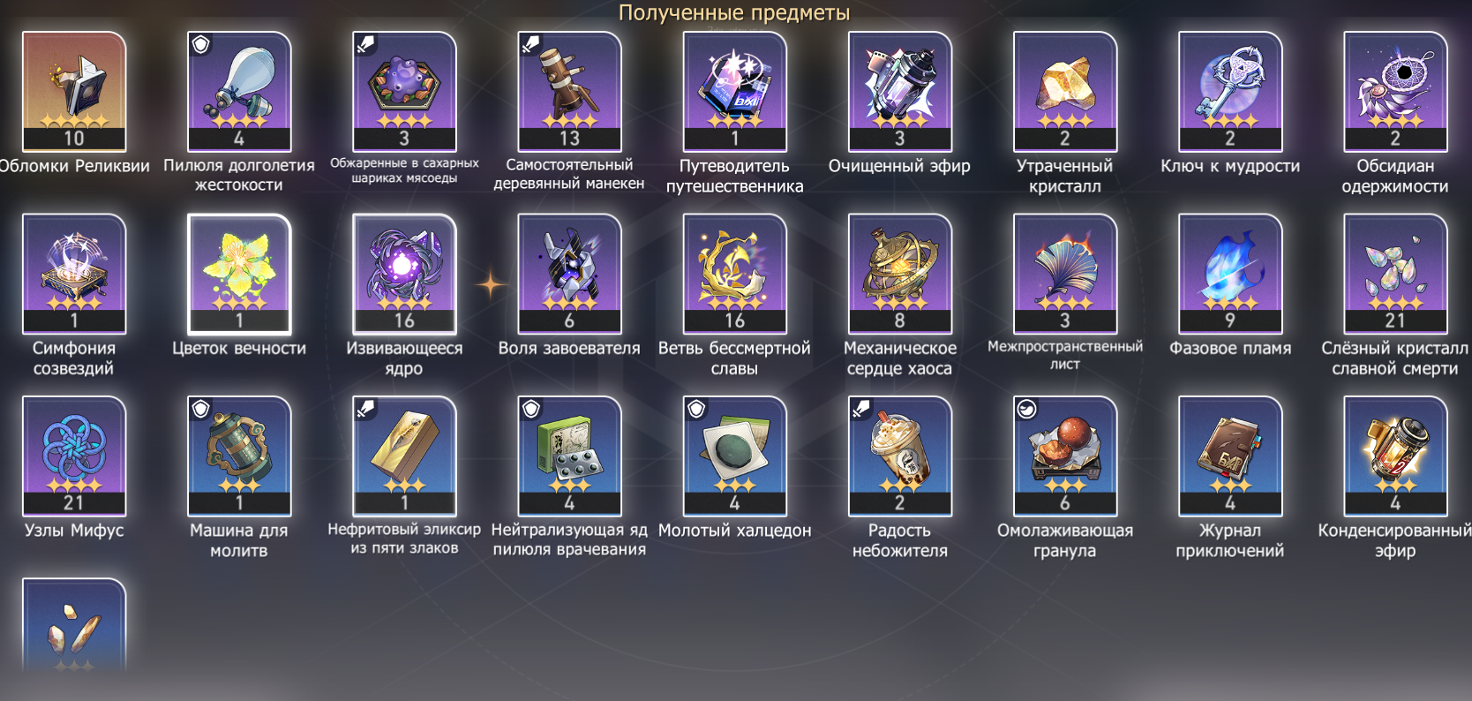Click the Обсидиан одержимости item

point(1395,92)
